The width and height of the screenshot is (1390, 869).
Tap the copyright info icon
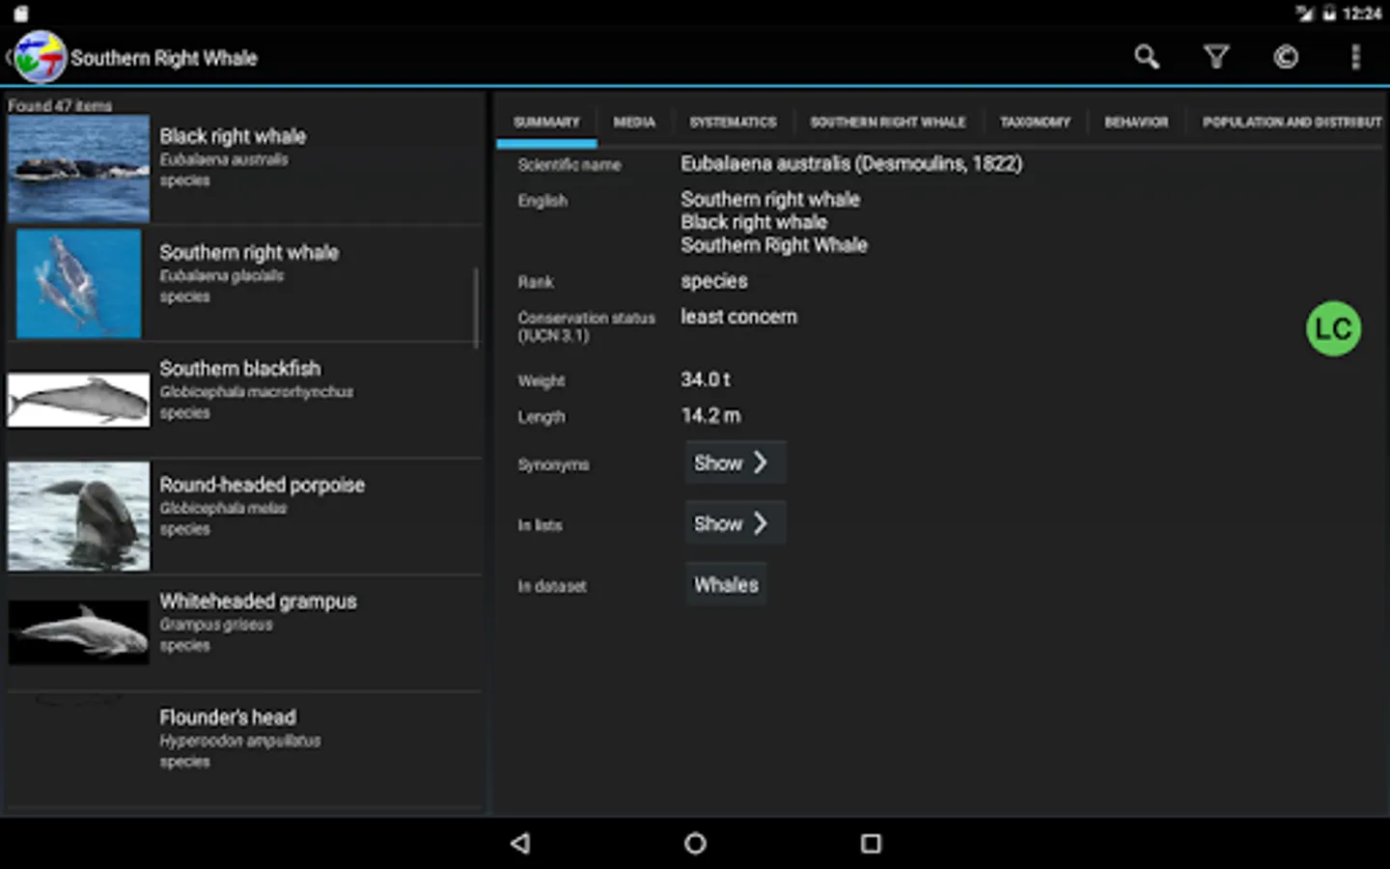1286,57
